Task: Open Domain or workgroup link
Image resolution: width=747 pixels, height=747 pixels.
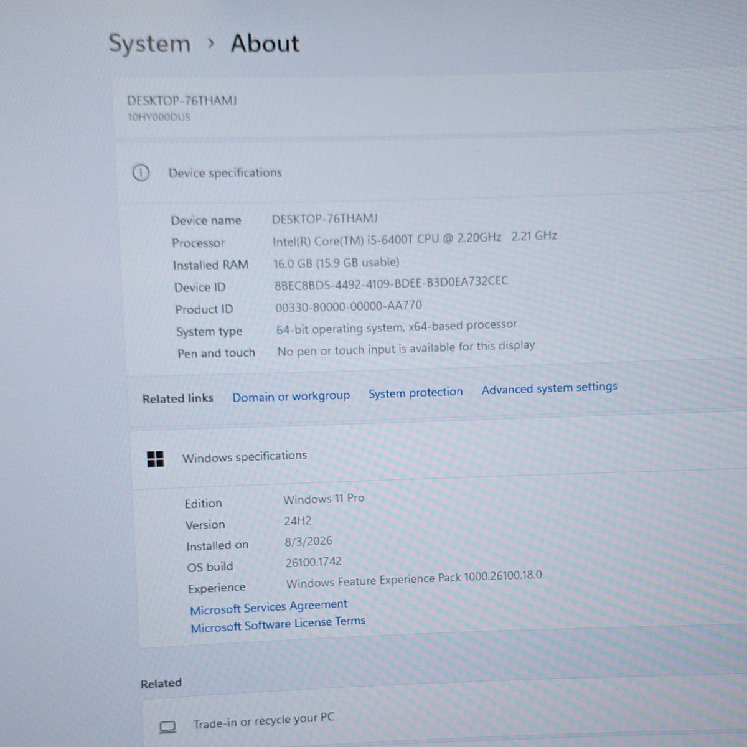Action: click(x=291, y=397)
